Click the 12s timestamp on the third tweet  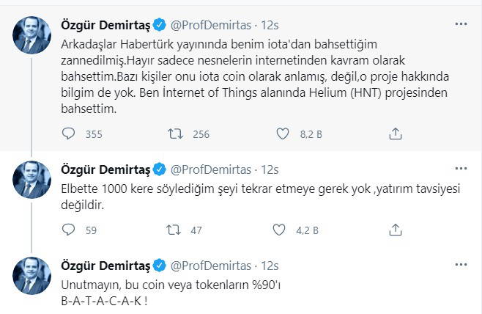(x=267, y=266)
